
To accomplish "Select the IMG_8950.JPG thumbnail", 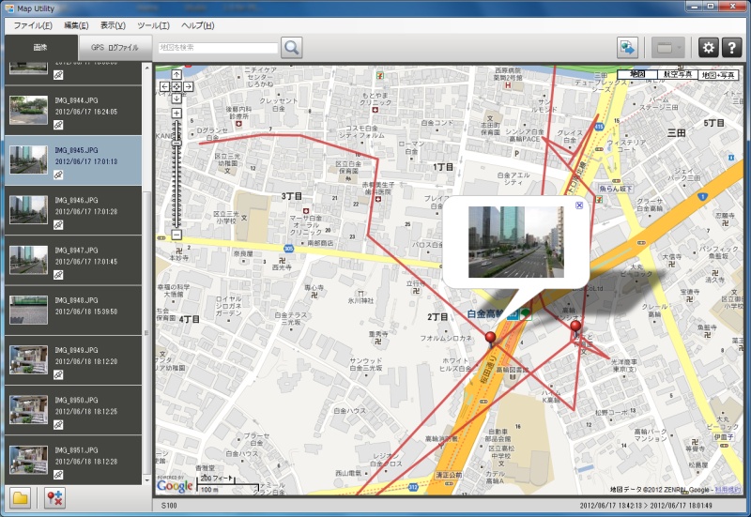I will [29, 410].
